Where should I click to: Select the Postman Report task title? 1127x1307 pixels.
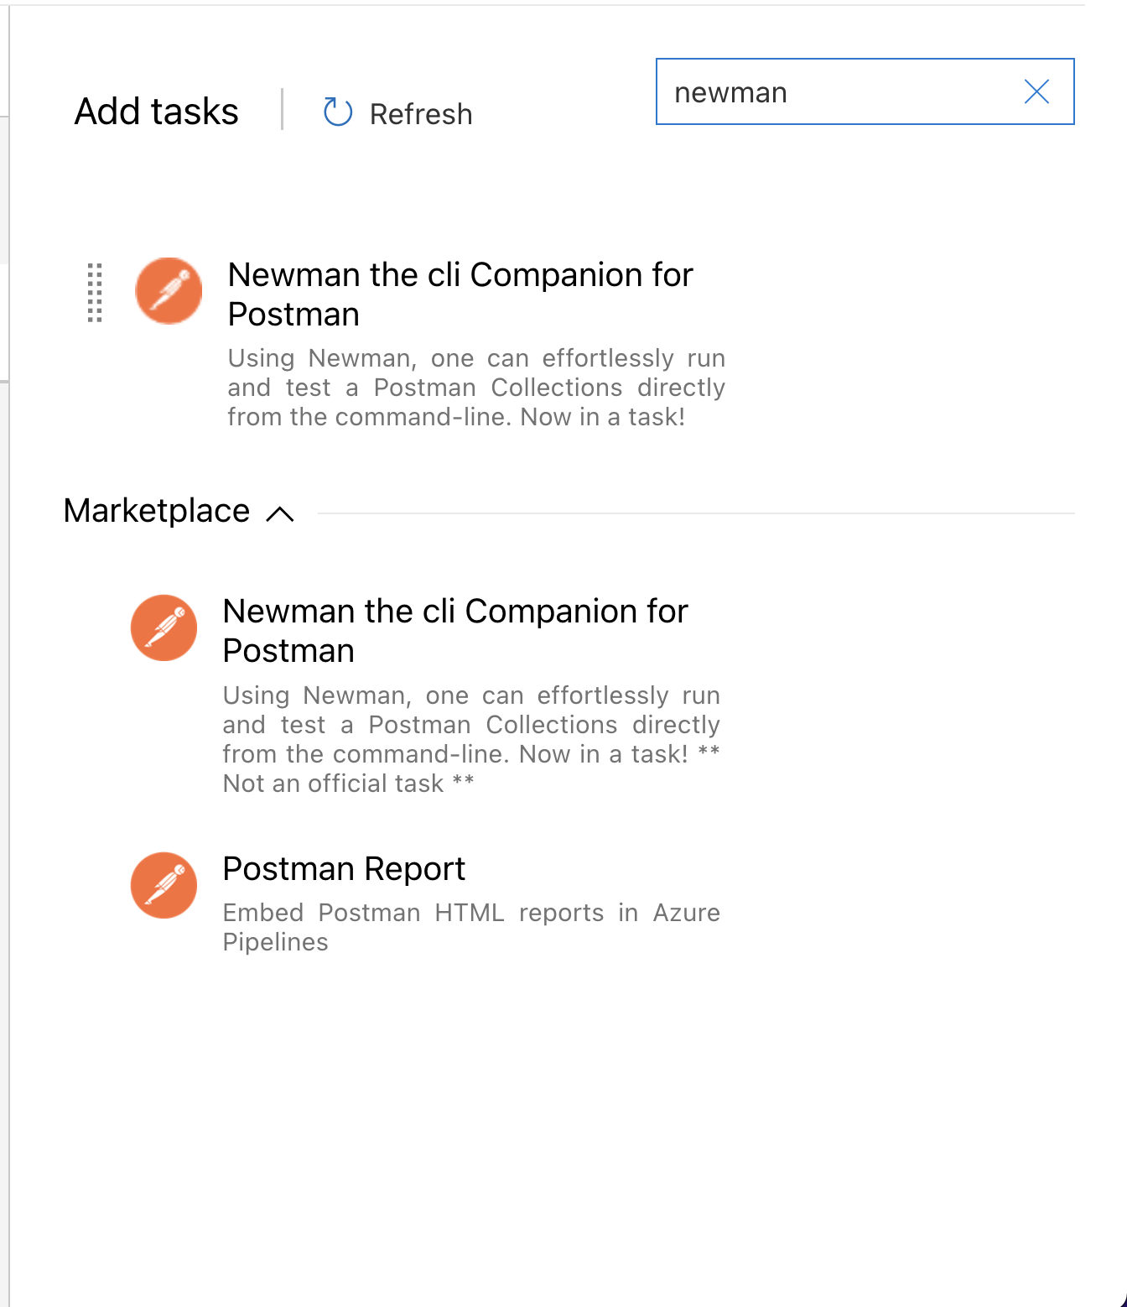click(x=344, y=869)
